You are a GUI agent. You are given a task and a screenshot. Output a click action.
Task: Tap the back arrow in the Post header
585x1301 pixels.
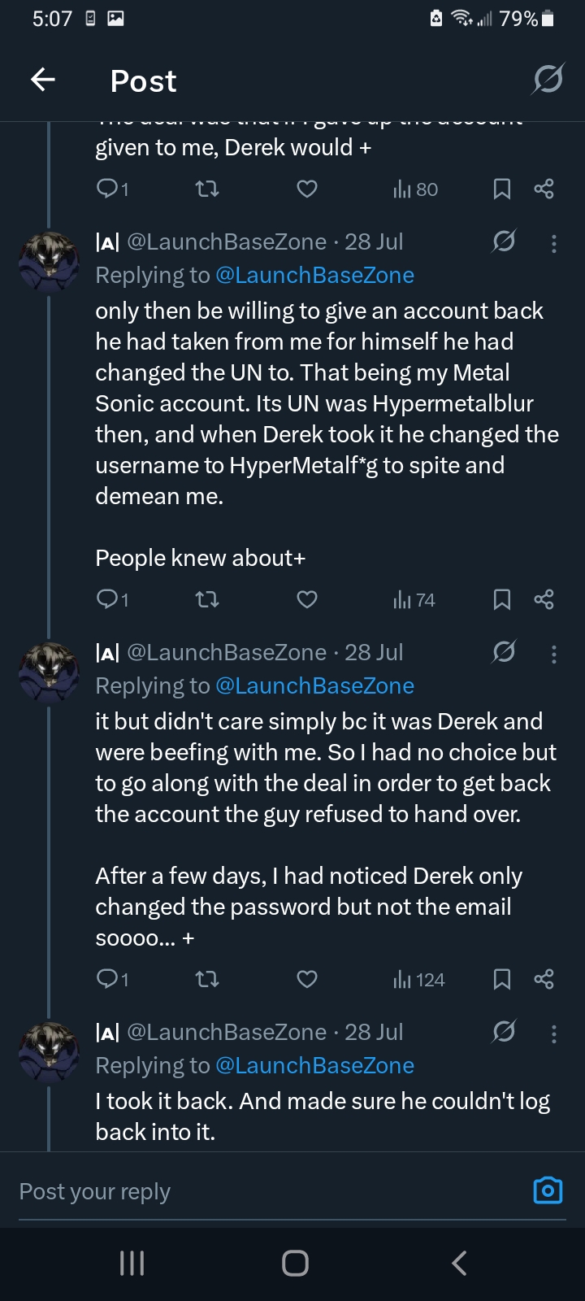43,79
